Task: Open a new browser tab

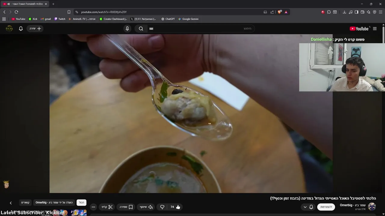Action: pos(53,4)
